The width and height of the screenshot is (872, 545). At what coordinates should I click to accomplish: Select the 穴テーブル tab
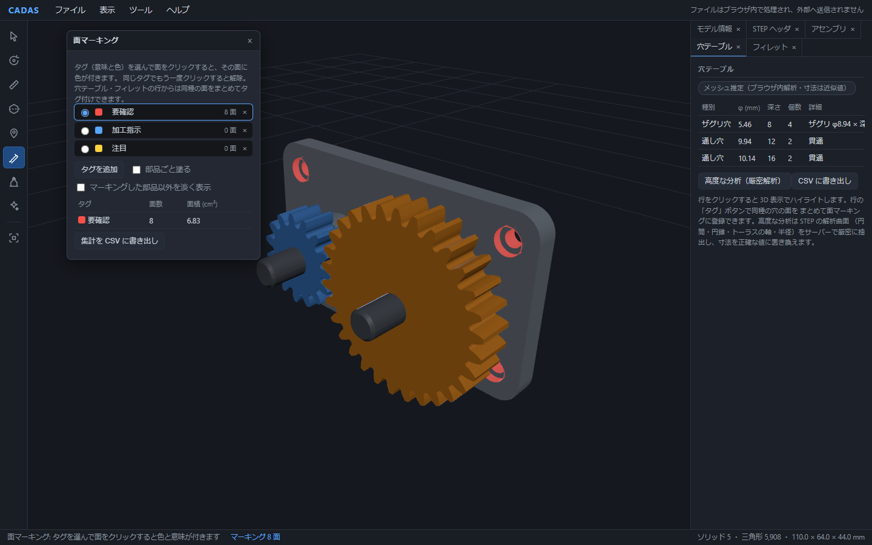[x=715, y=47]
